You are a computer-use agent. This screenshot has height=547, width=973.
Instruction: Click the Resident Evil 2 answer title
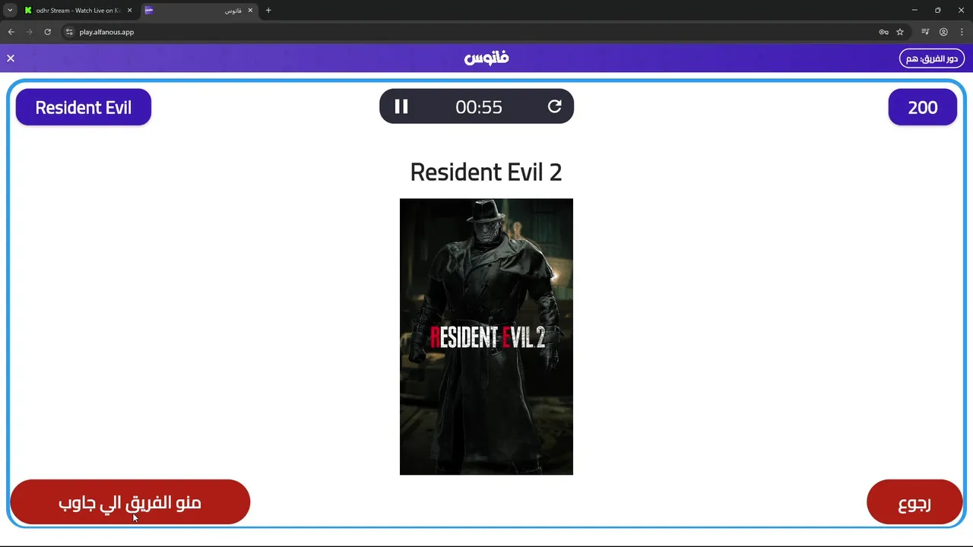pos(486,172)
